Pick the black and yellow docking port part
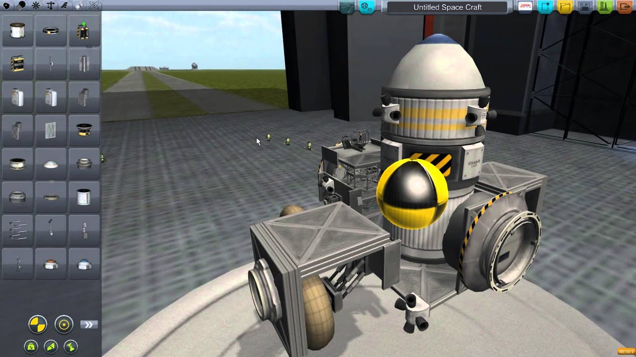 (84, 130)
